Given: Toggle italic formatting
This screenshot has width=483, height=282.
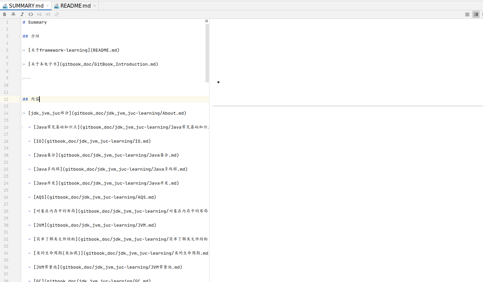Looking at the screenshot, I should coord(22,14).
